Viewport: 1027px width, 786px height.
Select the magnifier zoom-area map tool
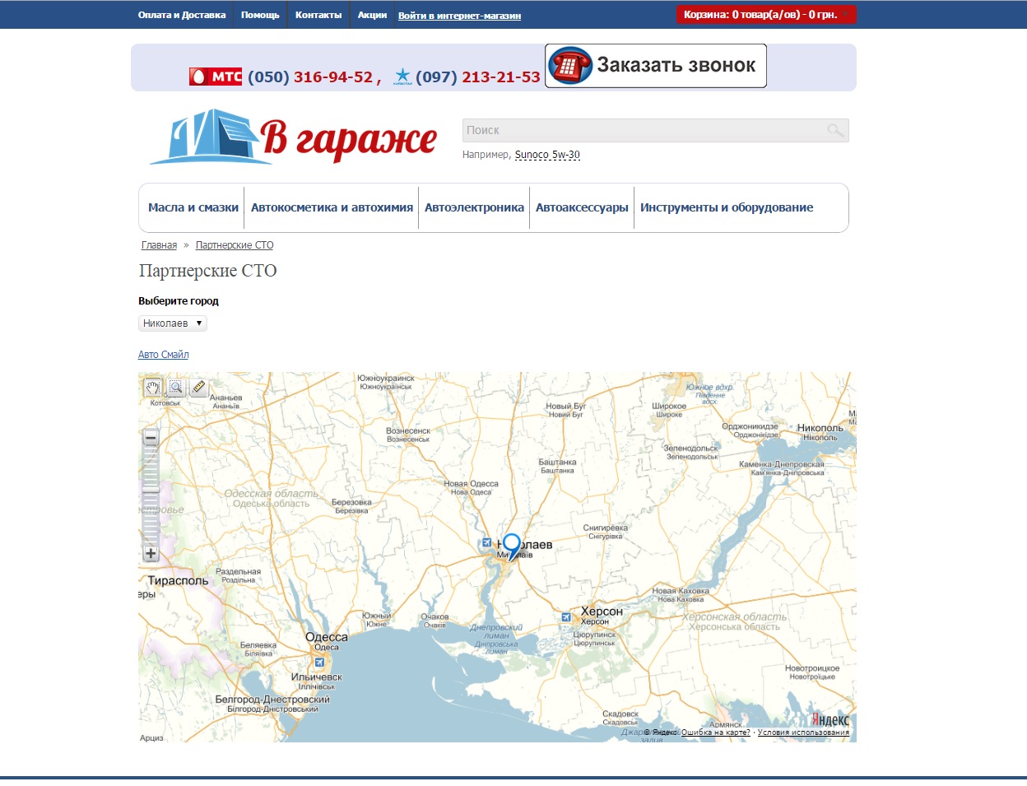[x=175, y=388]
